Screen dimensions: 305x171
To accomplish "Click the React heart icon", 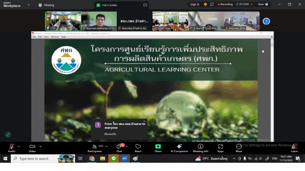I will coord(138,147).
